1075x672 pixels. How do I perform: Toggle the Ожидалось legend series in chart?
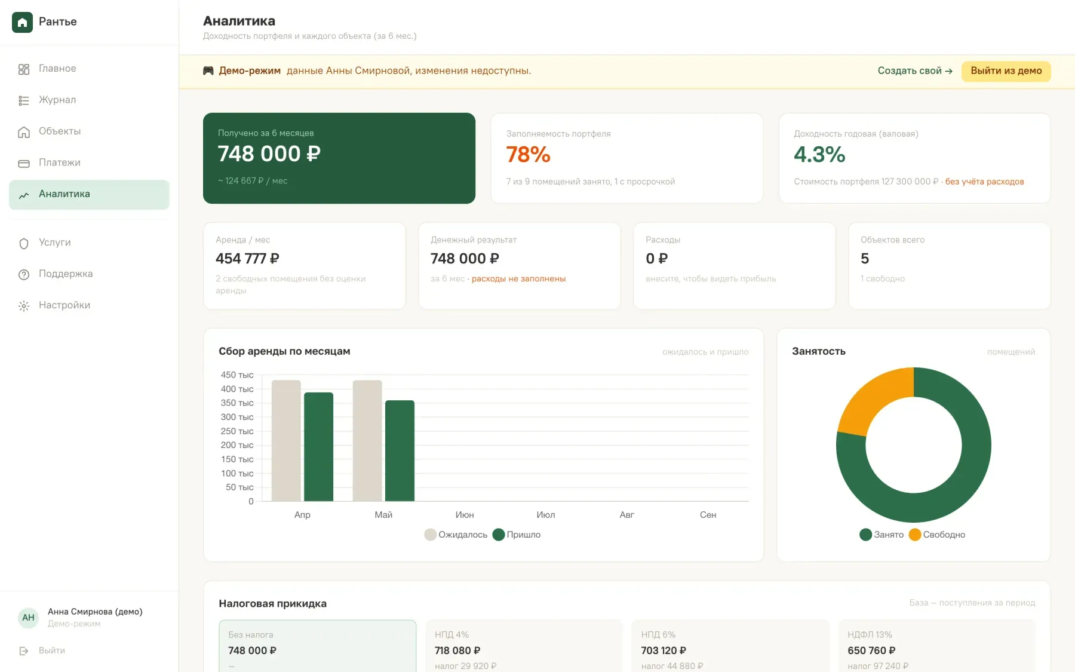tap(456, 535)
